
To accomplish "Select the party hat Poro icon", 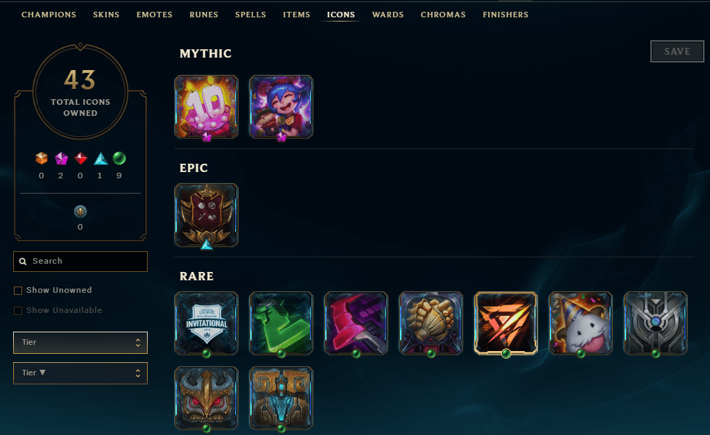I will pyautogui.click(x=581, y=323).
